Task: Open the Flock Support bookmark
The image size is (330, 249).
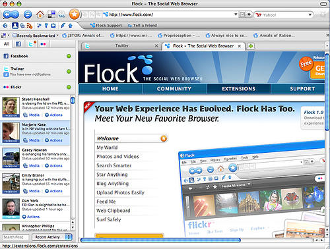Action: point(106,26)
